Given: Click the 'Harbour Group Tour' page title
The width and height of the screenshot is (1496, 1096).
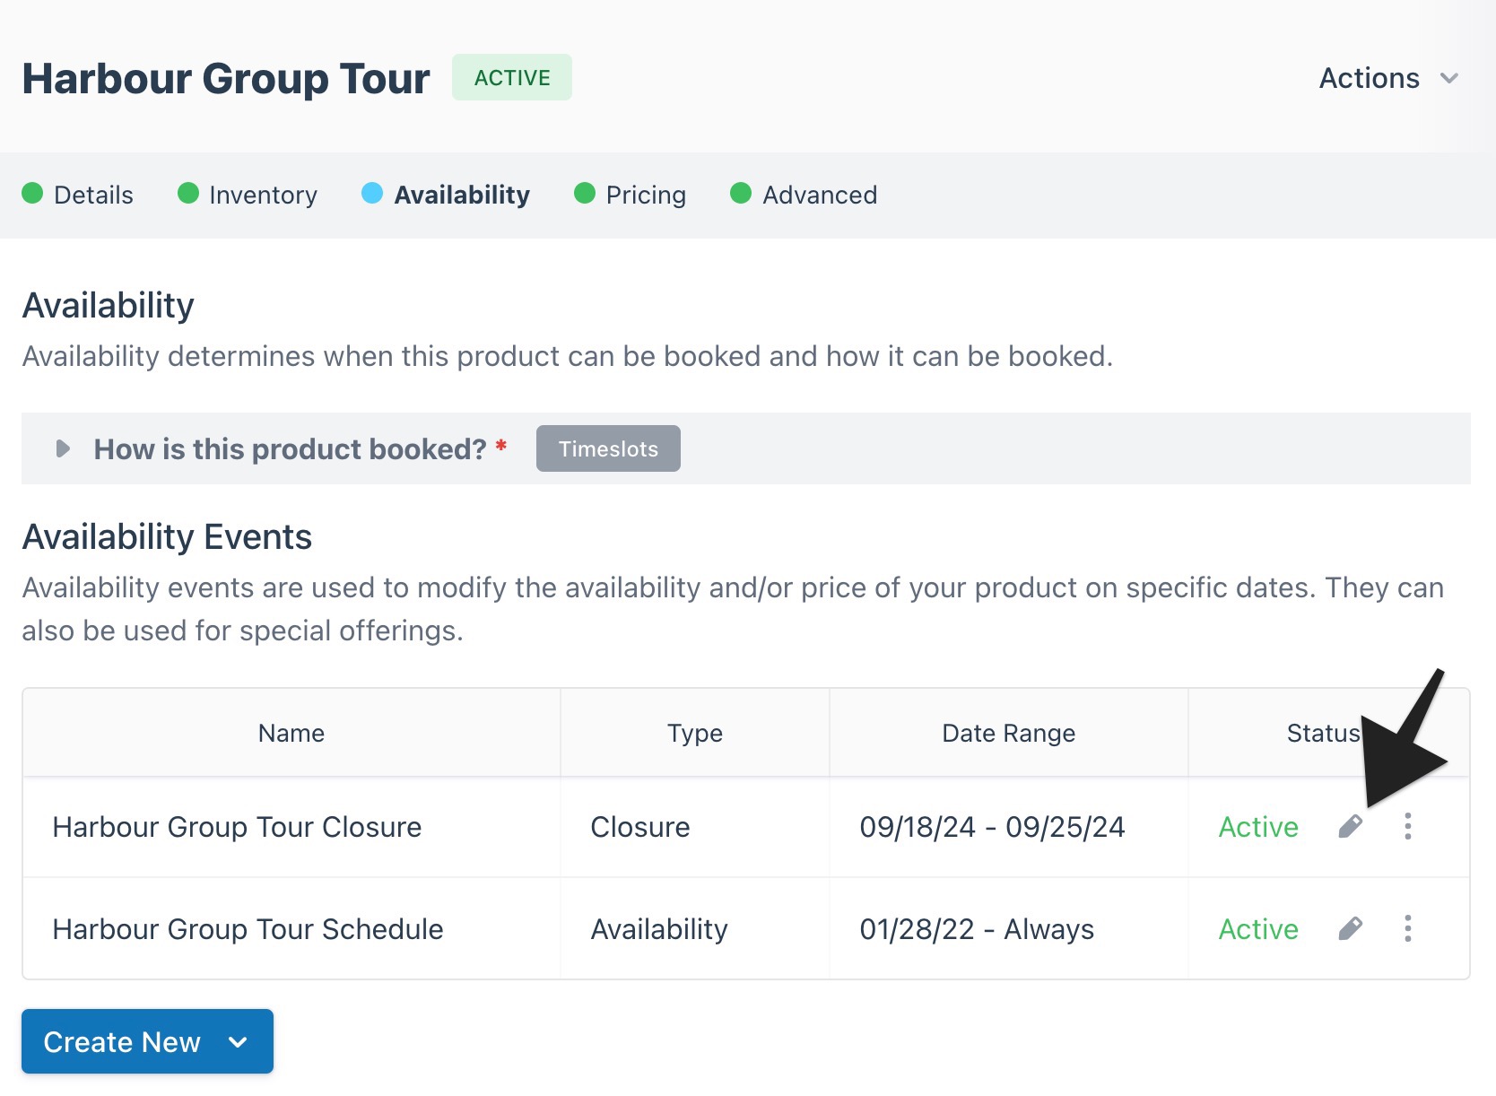Looking at the screenshot, I should 226,78.
